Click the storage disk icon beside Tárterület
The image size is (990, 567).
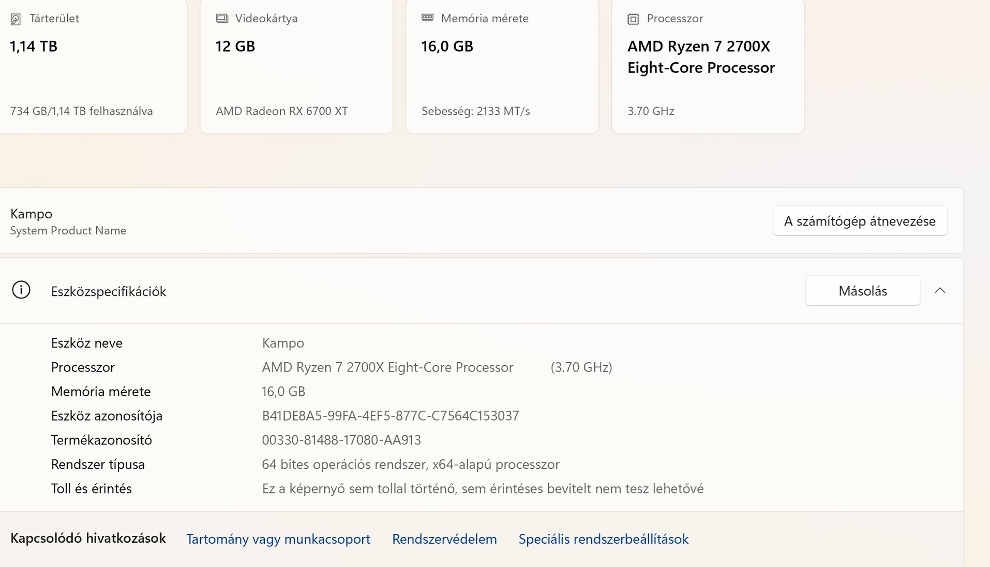pos(16,19)
